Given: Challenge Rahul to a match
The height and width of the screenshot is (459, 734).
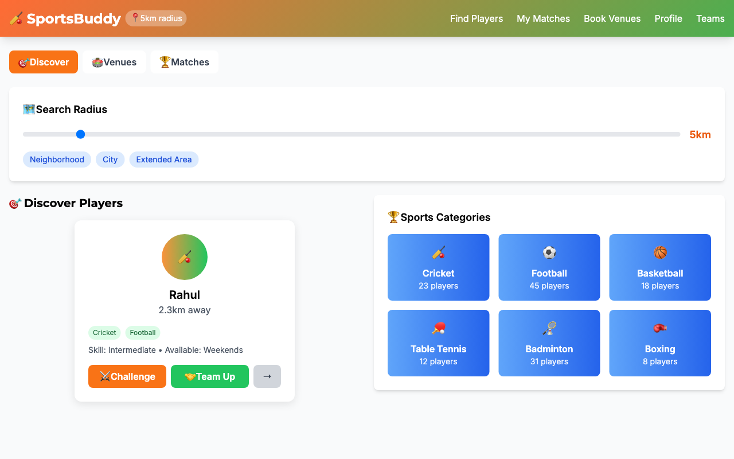Looking at the screenshot, I should pos(127,376).
